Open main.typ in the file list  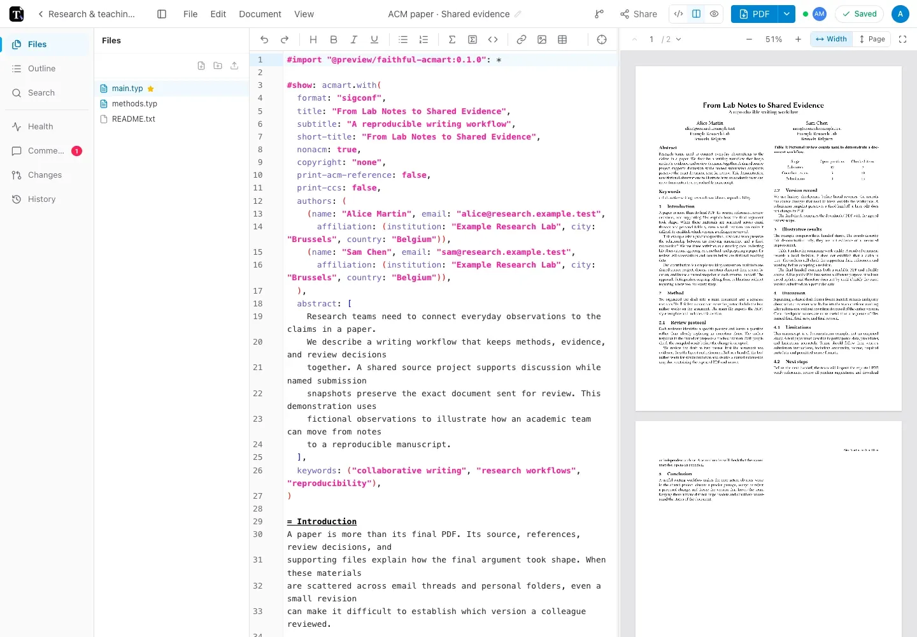tap(172, 89)
